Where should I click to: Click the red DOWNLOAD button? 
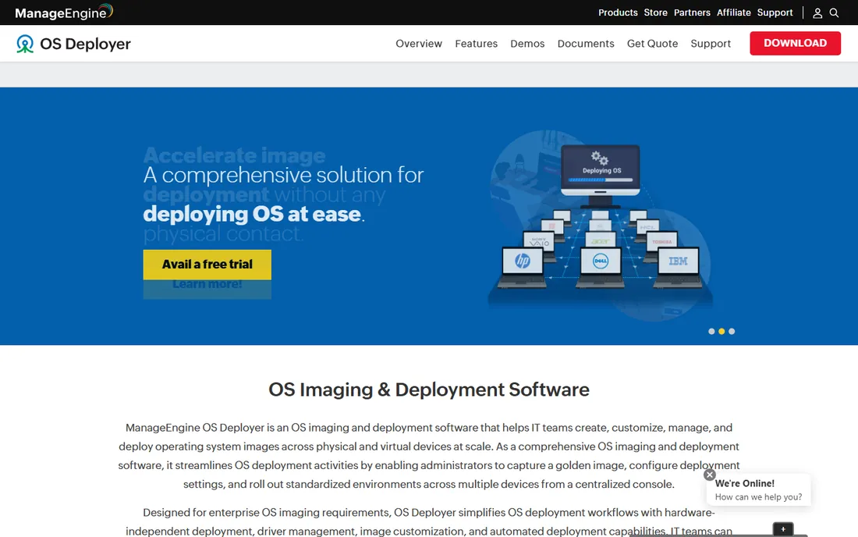pyautogui.click(x=795, y=43)
